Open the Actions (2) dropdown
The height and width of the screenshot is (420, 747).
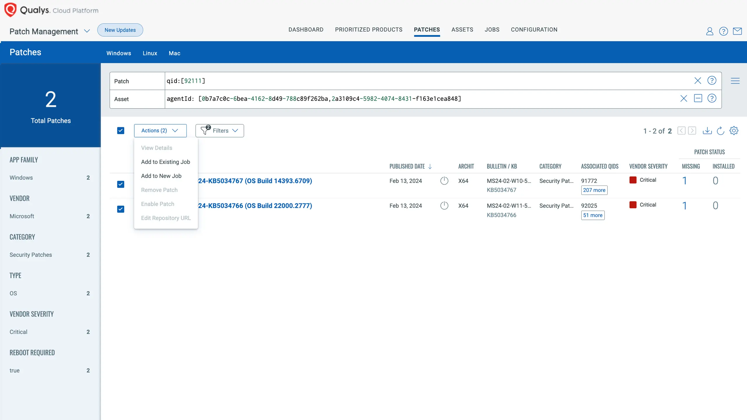point(160,131)
